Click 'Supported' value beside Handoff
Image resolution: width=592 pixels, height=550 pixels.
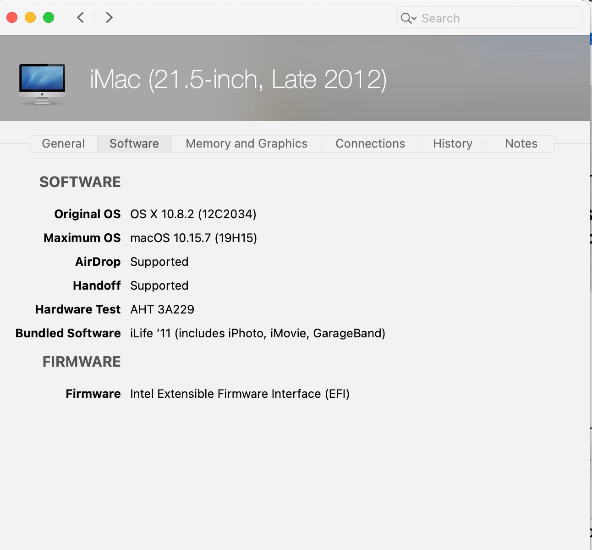tap(159, 286)
